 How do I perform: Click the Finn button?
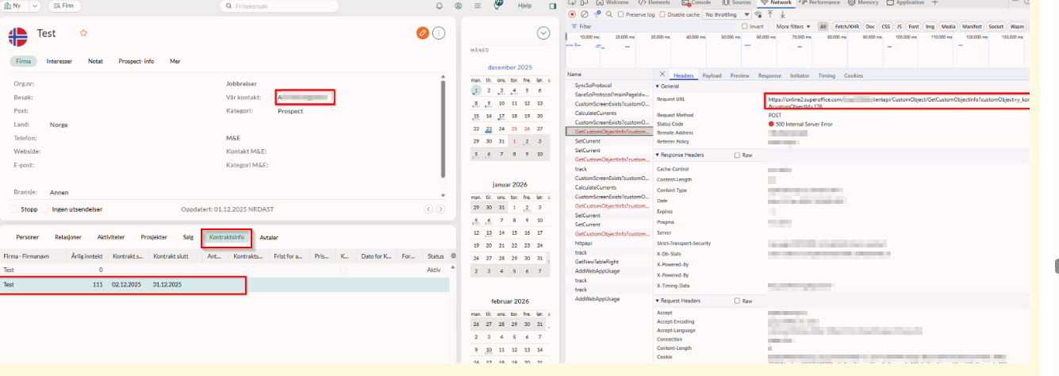(64, 6)
